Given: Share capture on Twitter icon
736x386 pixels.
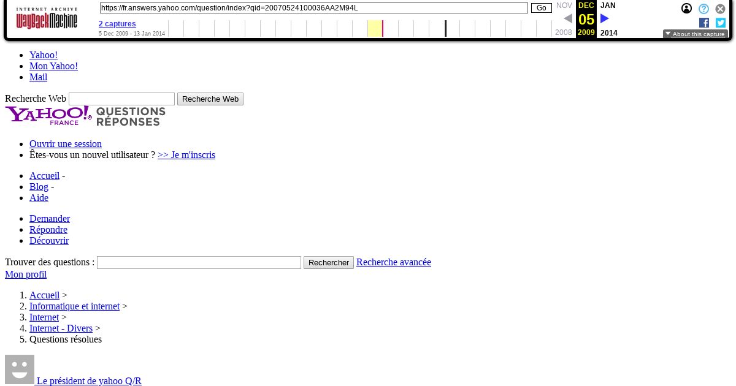Looking at the screenshot, I should [x=721, y=23].
